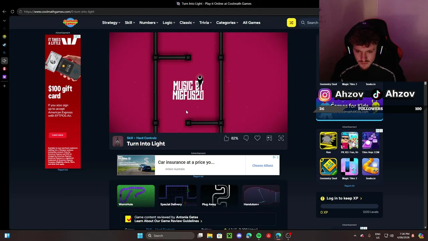
Task: Click the thumbs up like icon
Action: click(226, 138)
